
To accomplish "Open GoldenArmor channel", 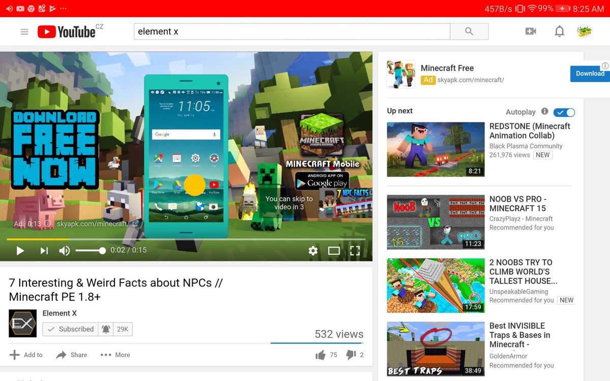I will [508, 357].
